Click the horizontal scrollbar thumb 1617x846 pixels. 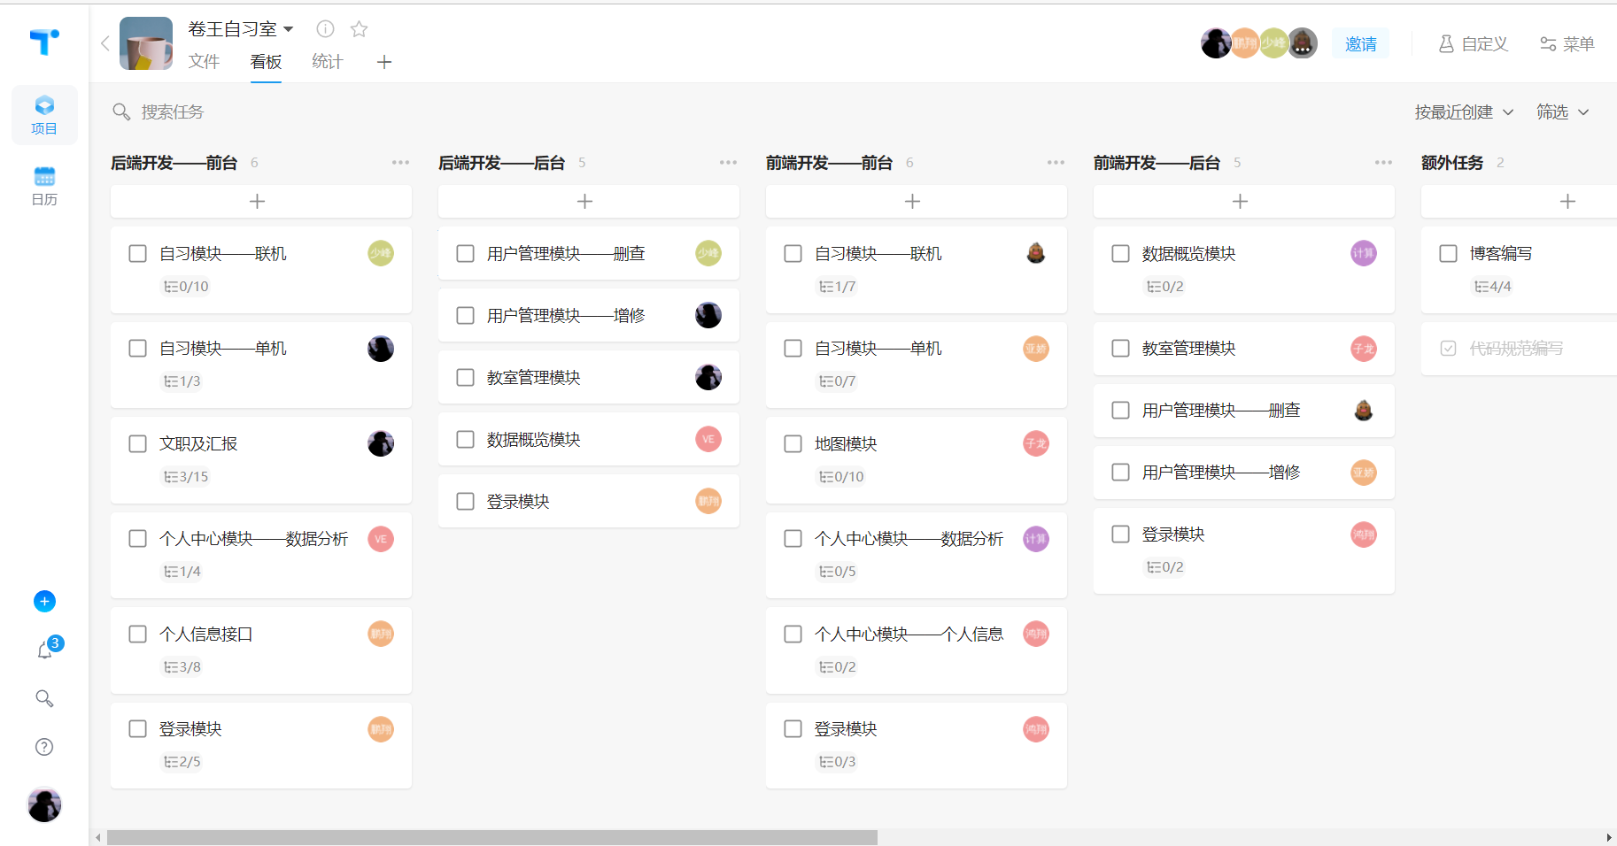pos(492,837)
